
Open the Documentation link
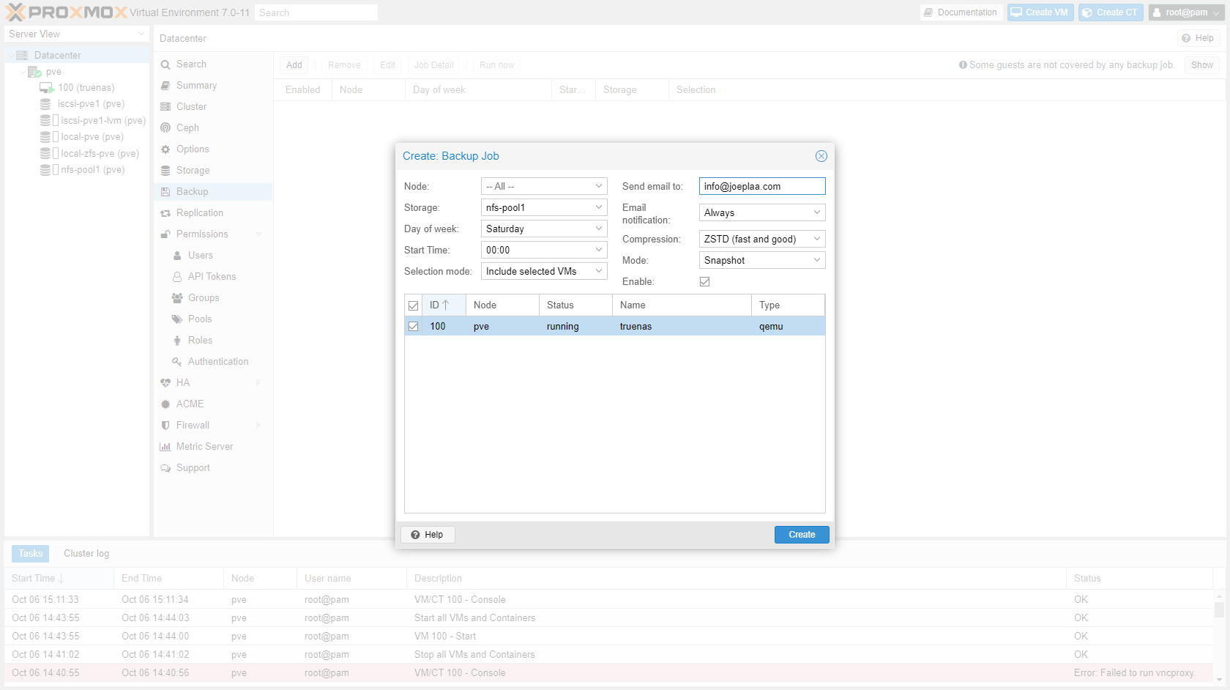[961, 12]
